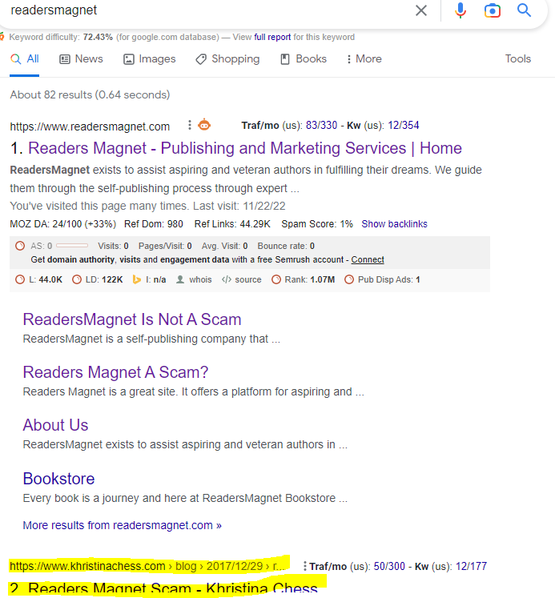Open keyword count 12/354 link
Screen dimensions: 555x598
[x=404, y=126]
